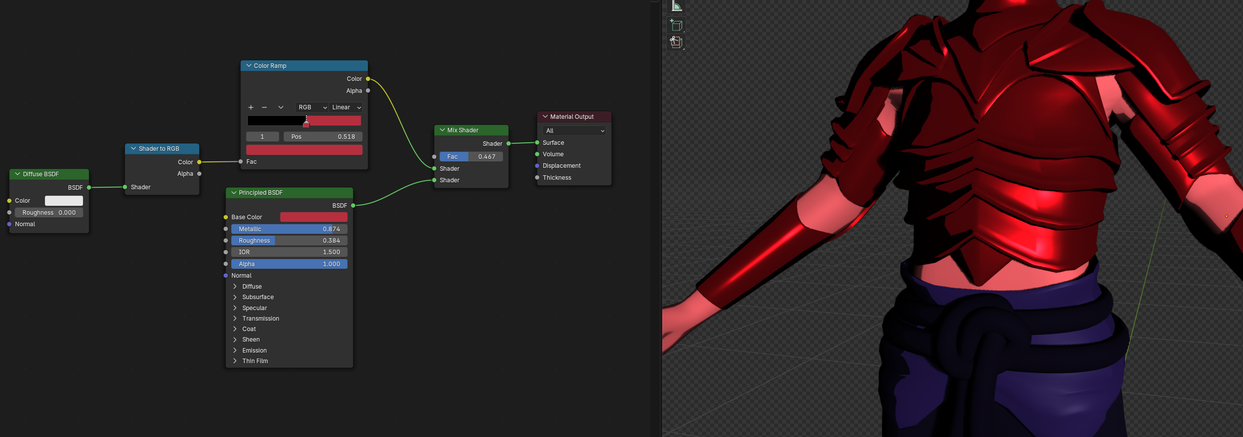Collapse the Mix Shader node
This screenshot has height=437, width=1243.
click(x=442, y=130)
